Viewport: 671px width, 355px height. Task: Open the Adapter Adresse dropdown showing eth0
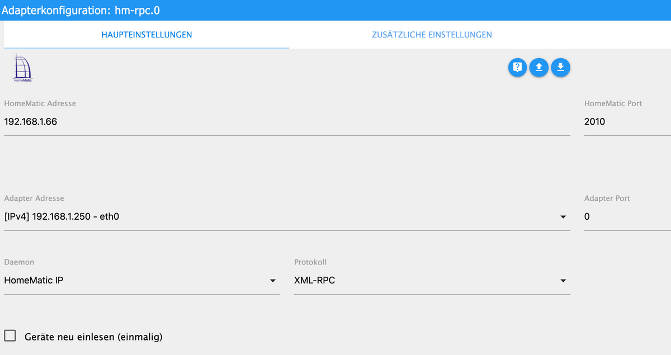tap(287, 217)
